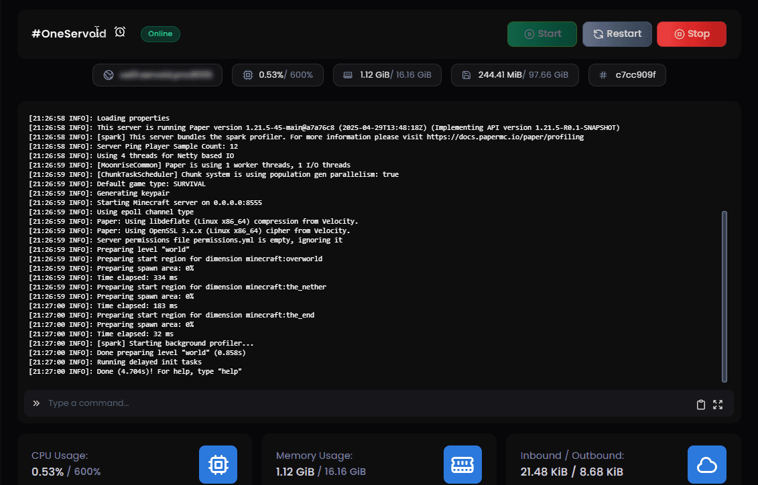Click the small CPU icon by 0.53%
This screenshot has height=485, width=758.
click(247, 75)
